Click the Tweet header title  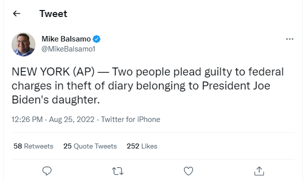53,13
